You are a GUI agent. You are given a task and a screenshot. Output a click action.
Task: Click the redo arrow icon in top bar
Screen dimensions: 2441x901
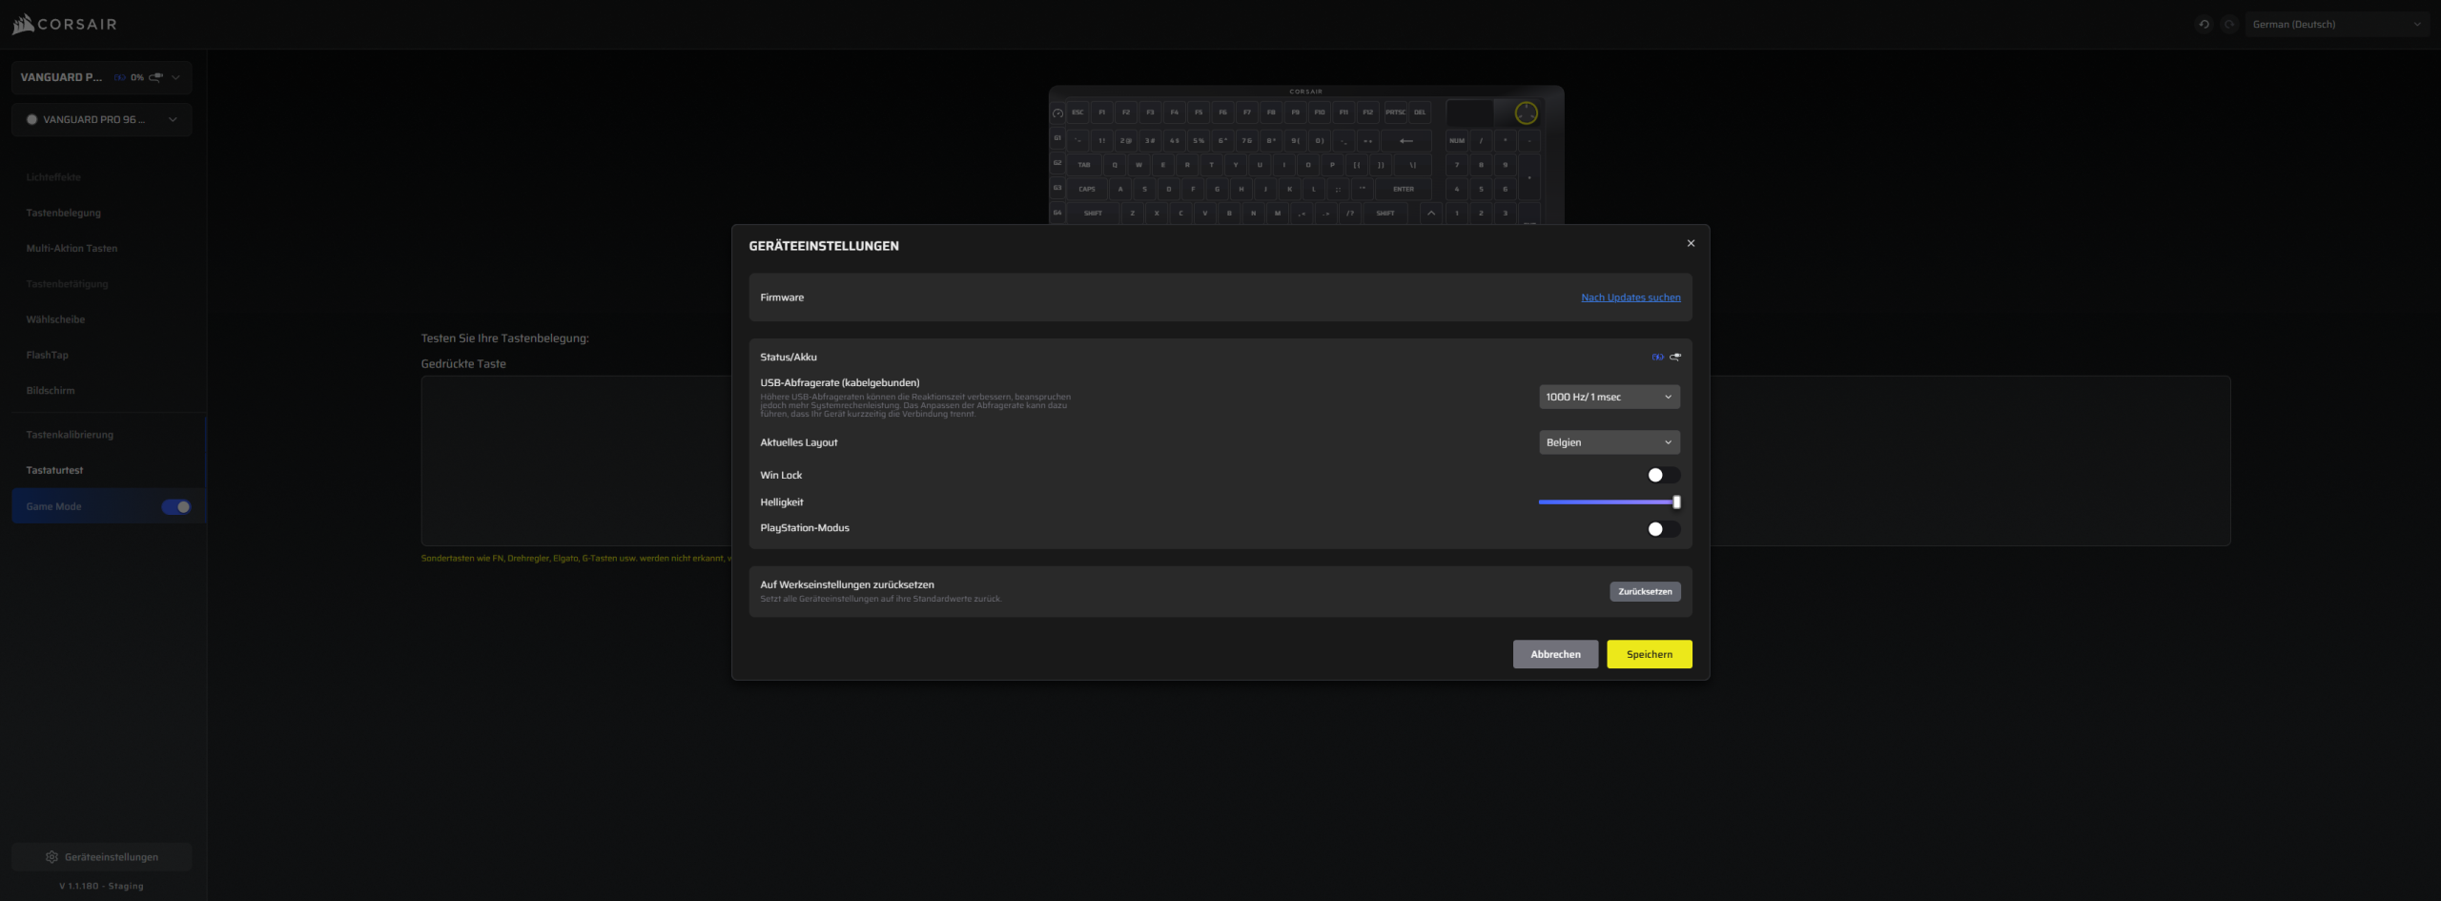[2228, 25]
